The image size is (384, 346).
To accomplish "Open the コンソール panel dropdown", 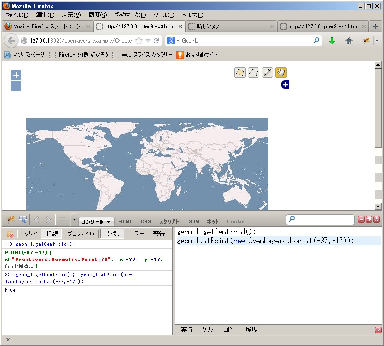I will coord(96,221).
